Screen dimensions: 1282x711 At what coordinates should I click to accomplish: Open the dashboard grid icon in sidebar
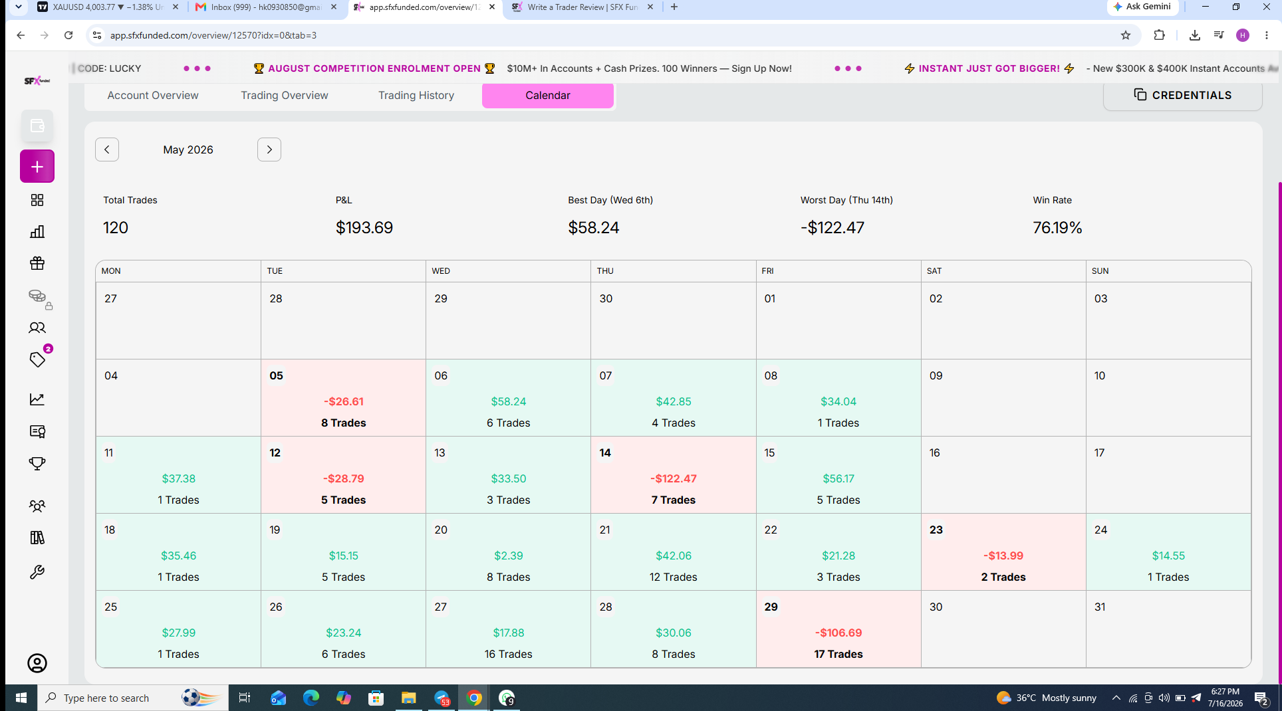click(x=37, y=200)
